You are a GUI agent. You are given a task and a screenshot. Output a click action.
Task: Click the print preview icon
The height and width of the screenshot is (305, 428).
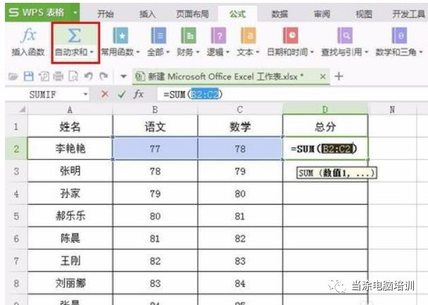(73, 77)
